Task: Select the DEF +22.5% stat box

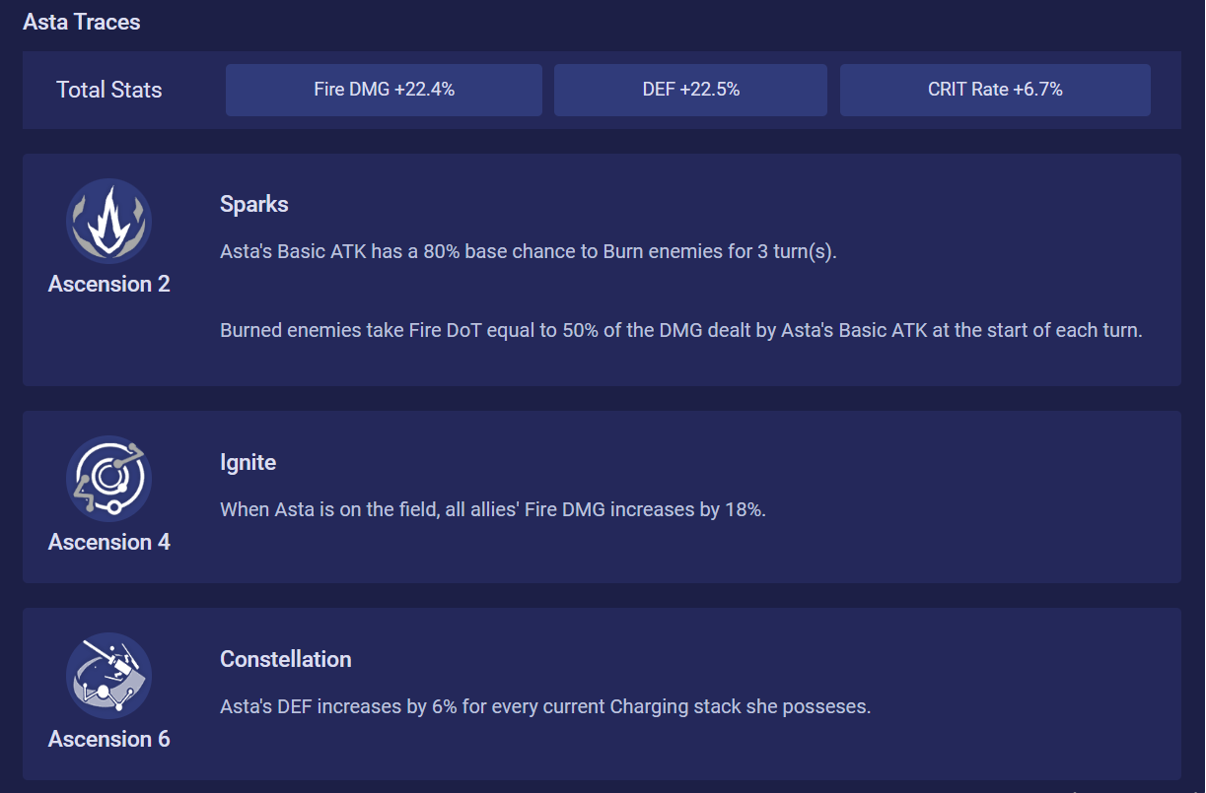Action: pos(690,90)
